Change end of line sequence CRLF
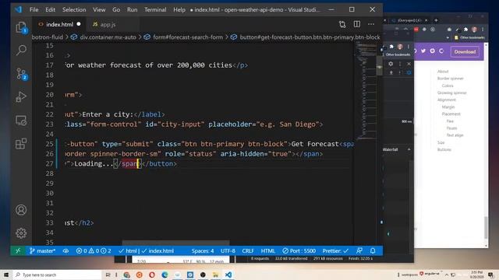This screenshot has height=280, width=499. (x=248, y=250)
